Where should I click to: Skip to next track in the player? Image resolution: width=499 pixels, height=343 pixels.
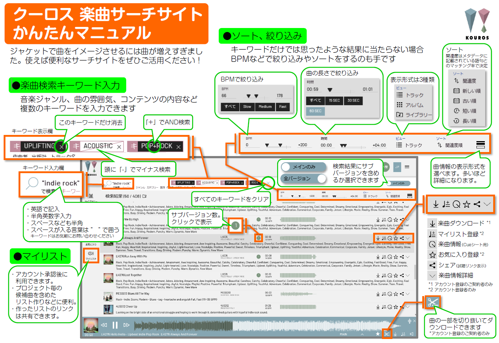click(127, 325)
